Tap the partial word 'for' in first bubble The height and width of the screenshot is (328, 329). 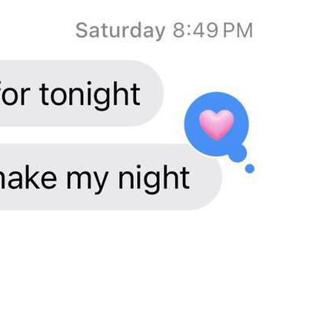(15, 94)
